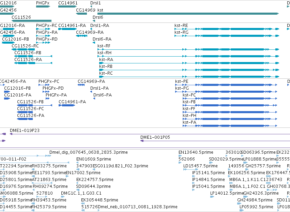
Task: Select the EN13640.5prime EST label
Action: click(x=196, y=152)
